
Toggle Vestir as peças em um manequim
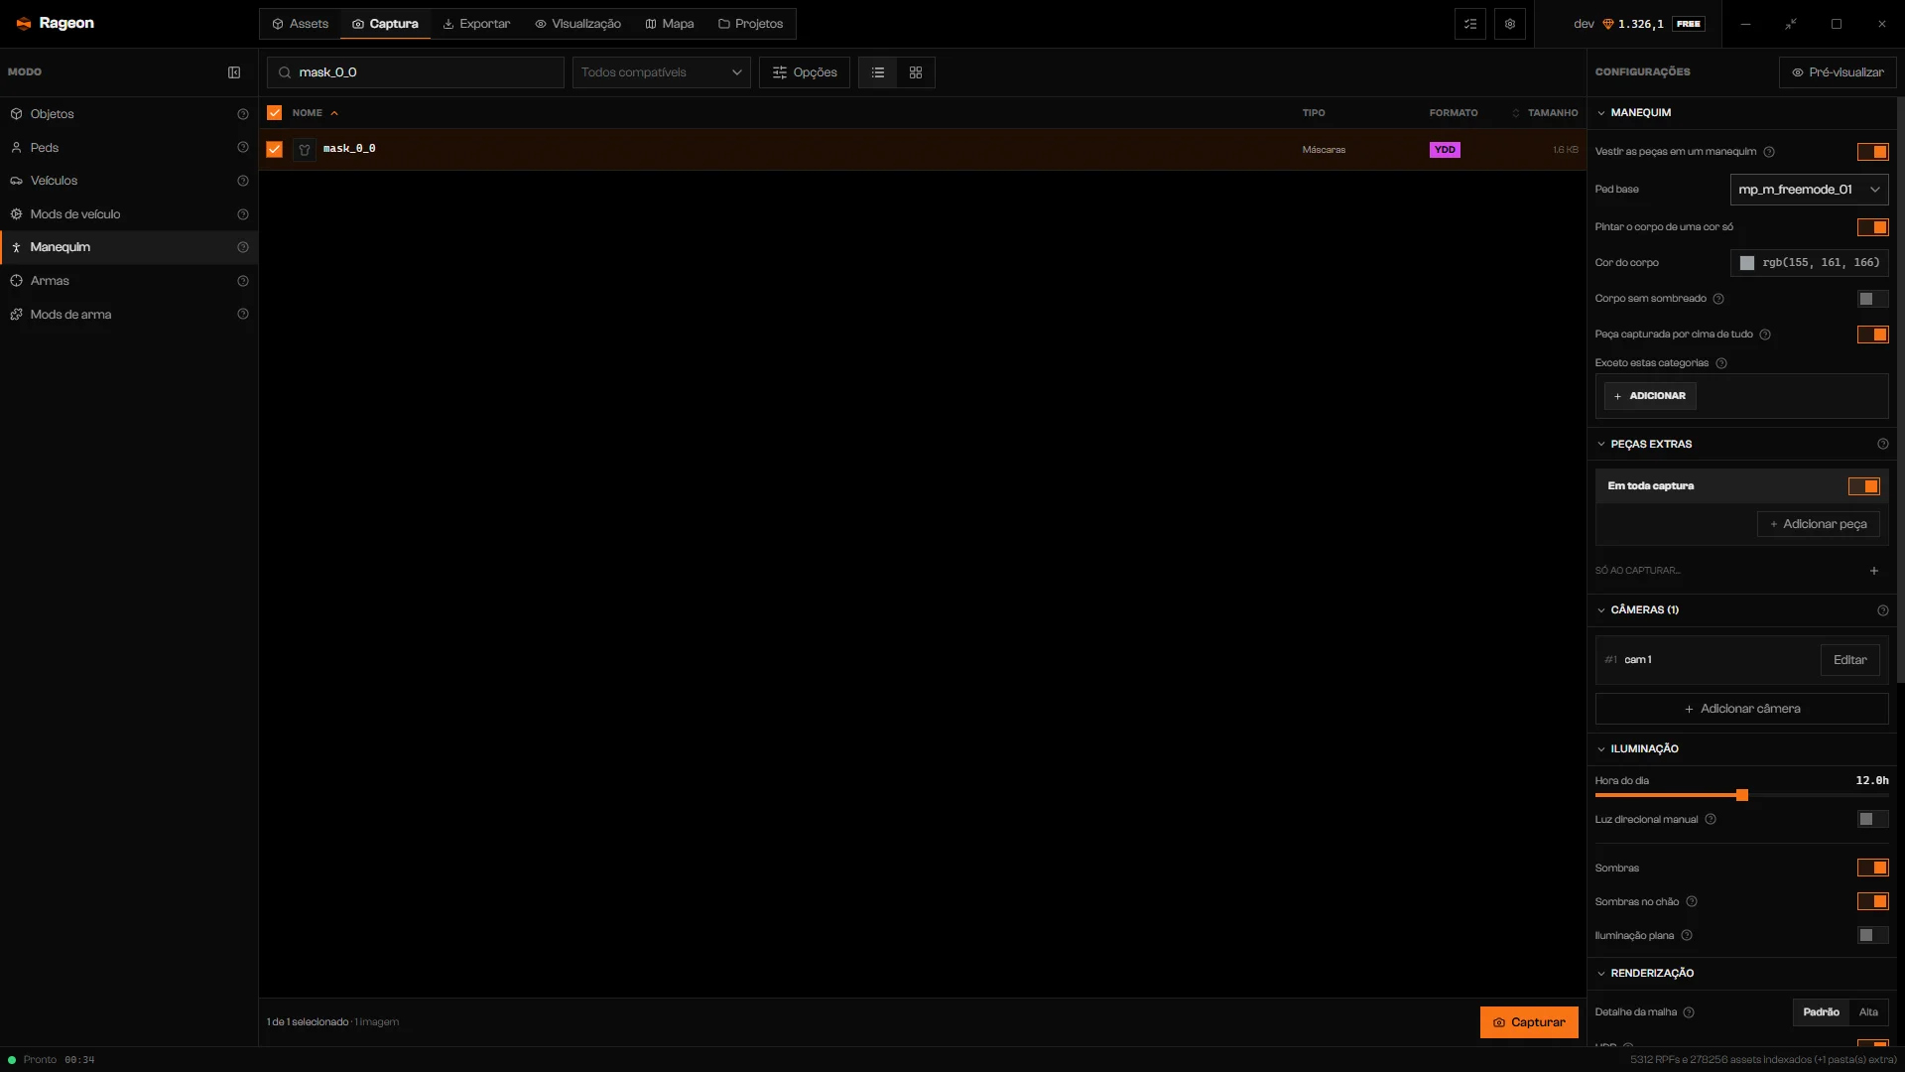tap(1873, 152)
